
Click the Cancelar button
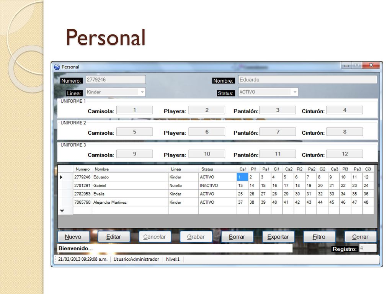[x=155, y=237]
